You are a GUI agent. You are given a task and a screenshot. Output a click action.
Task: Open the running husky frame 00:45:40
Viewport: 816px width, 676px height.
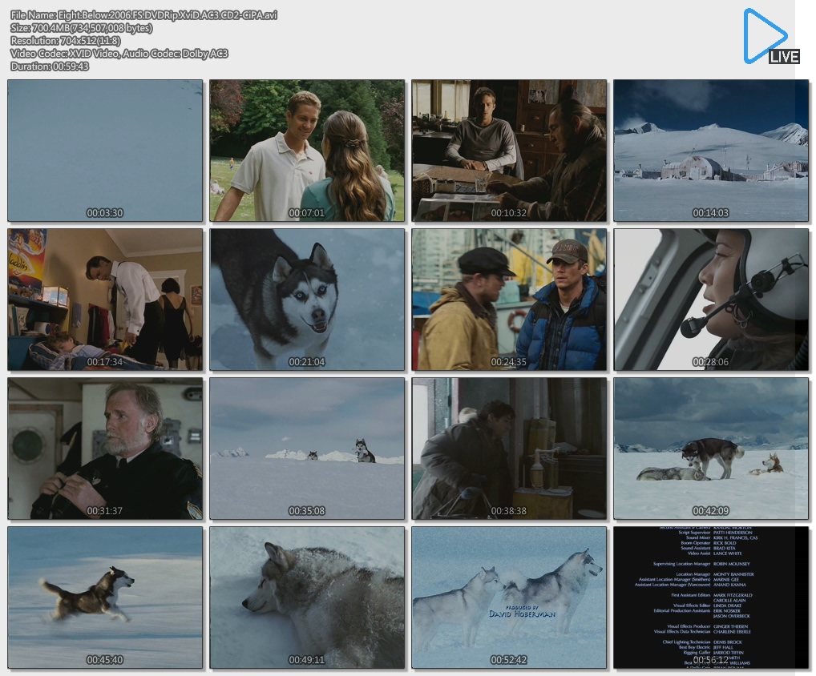(x=105, y=597)
